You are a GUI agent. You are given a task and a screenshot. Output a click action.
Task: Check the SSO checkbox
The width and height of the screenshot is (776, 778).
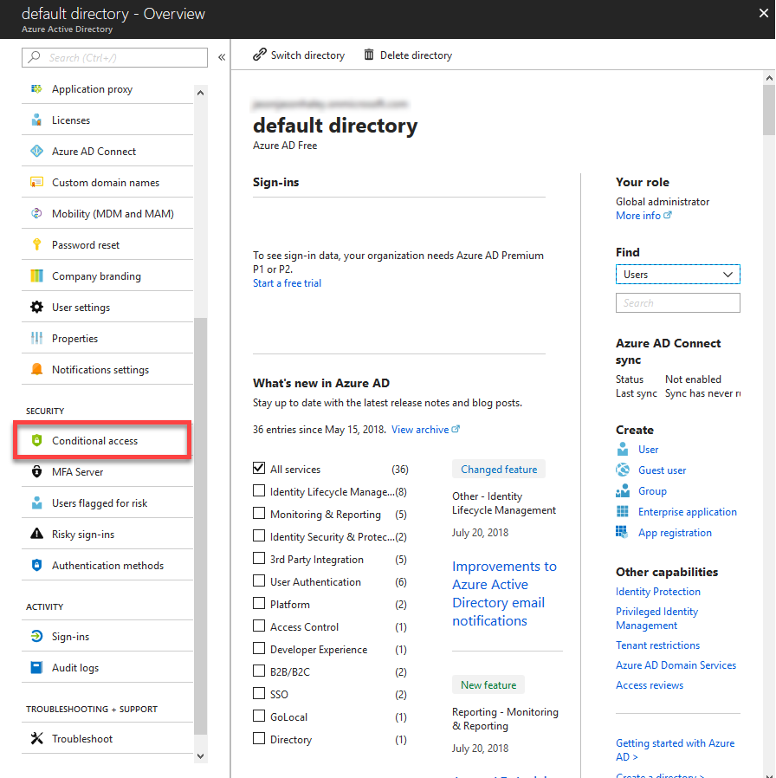(258, 693)
